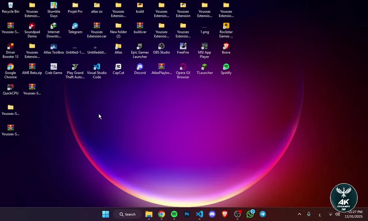Select the OBS Studio desktop shortcut
This screenshot has width=368, height=221.
pyautogui.click(x=161, y=49)
